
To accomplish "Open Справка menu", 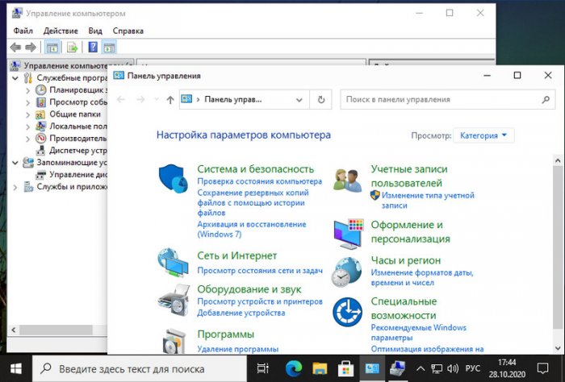I will click(128, 31).
